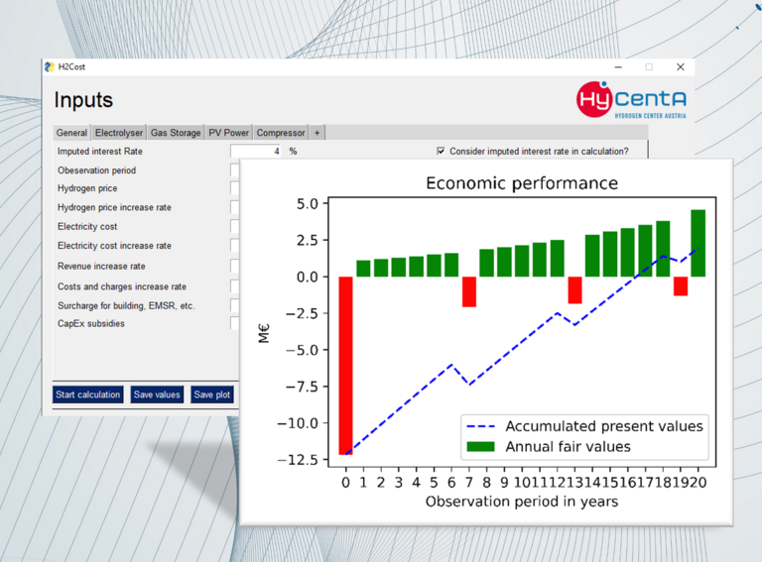Image resolution: width=762 pixels, height=562 pixels.
Task: Go to the PV Power tab
Action: [228, 133]
